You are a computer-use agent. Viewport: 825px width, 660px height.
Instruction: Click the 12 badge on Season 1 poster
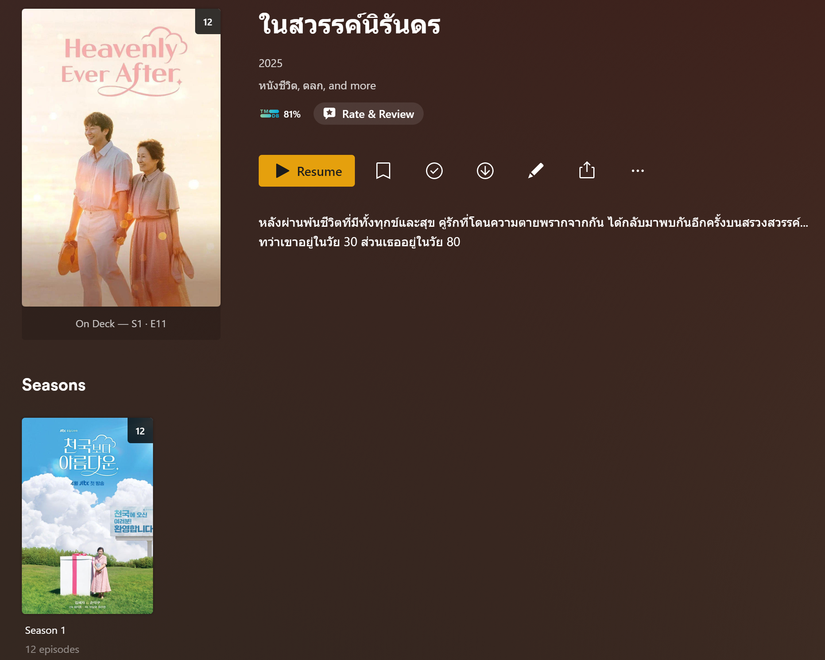pos(140,430)
